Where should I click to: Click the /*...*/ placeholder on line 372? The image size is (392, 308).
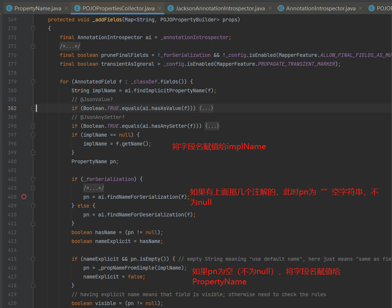tap(70, 47)
